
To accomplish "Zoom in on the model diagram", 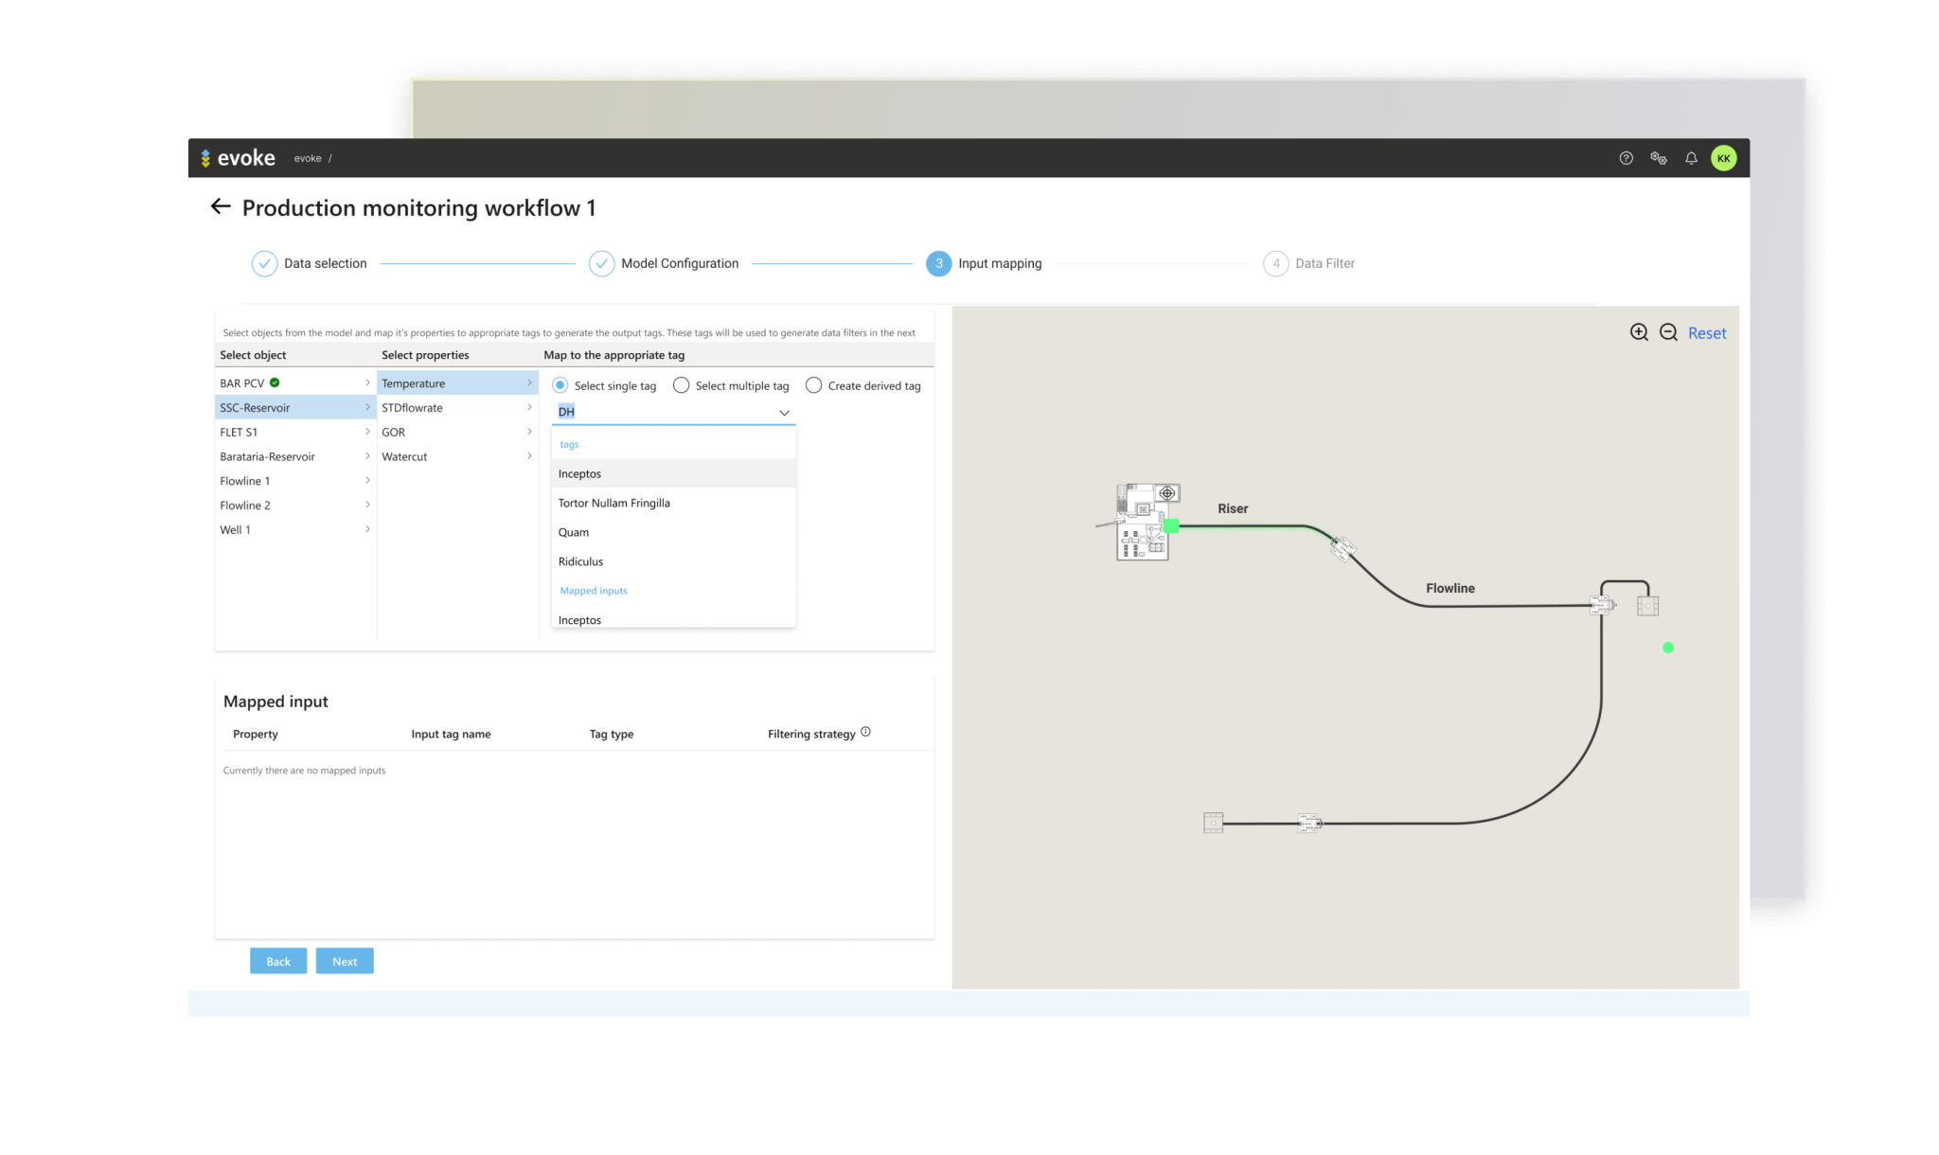I will (1639, 332).
